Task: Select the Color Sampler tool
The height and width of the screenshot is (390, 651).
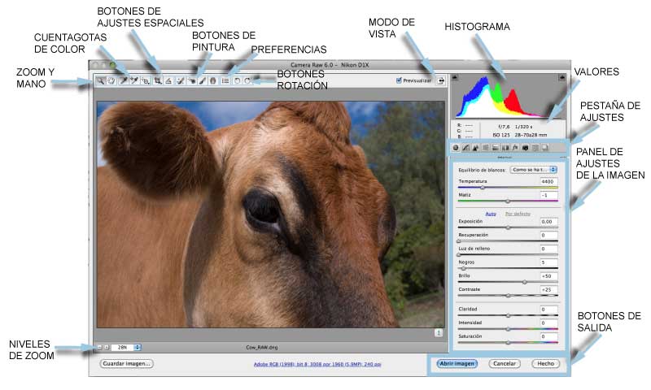Action: point(134,80)
